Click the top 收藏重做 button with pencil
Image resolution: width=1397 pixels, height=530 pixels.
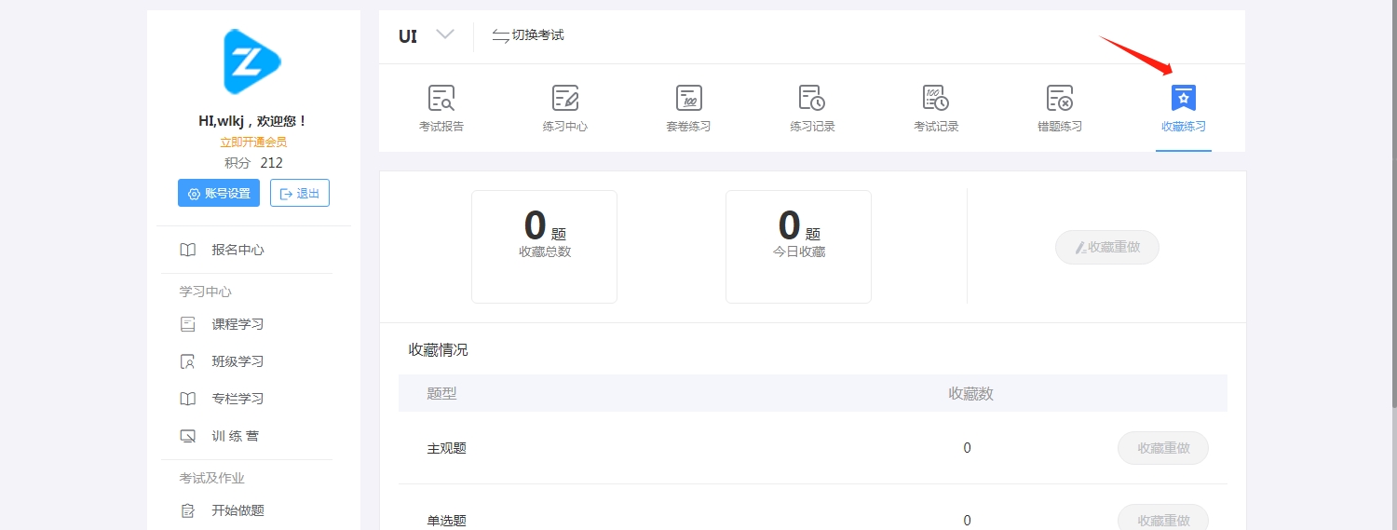click(1107, 247)
